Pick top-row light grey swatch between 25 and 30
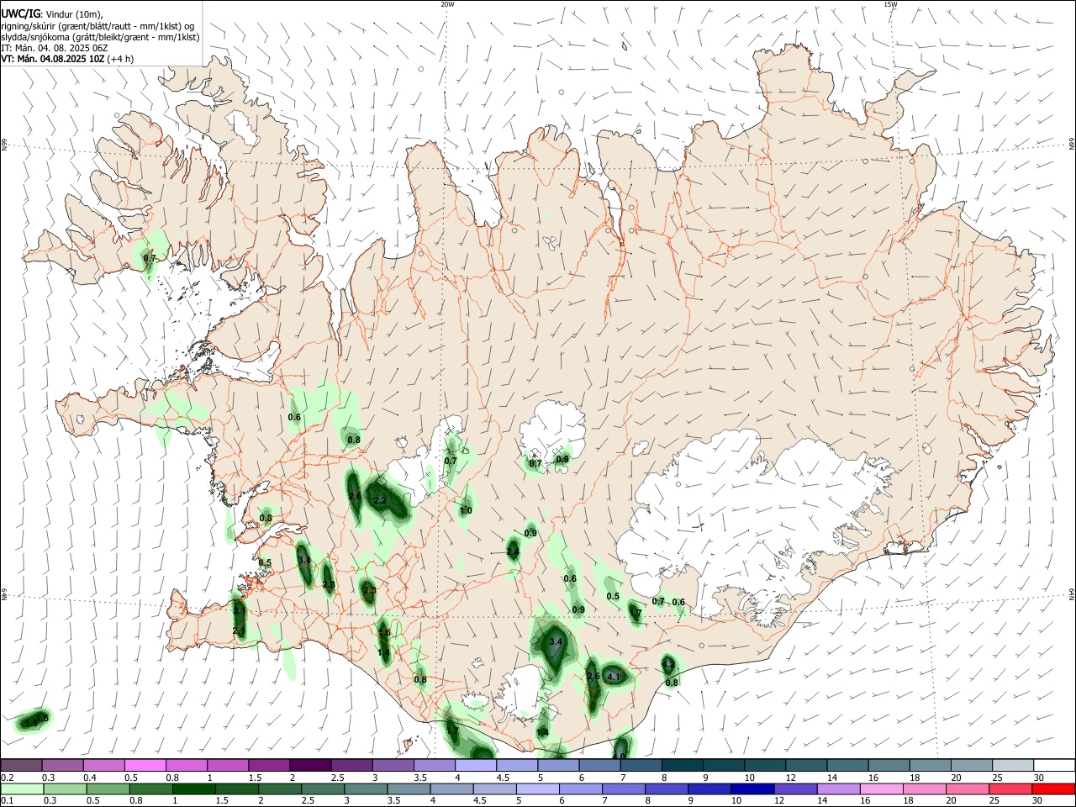Viewport: 1076px width, 807px height. click(x=1012, y=765)
